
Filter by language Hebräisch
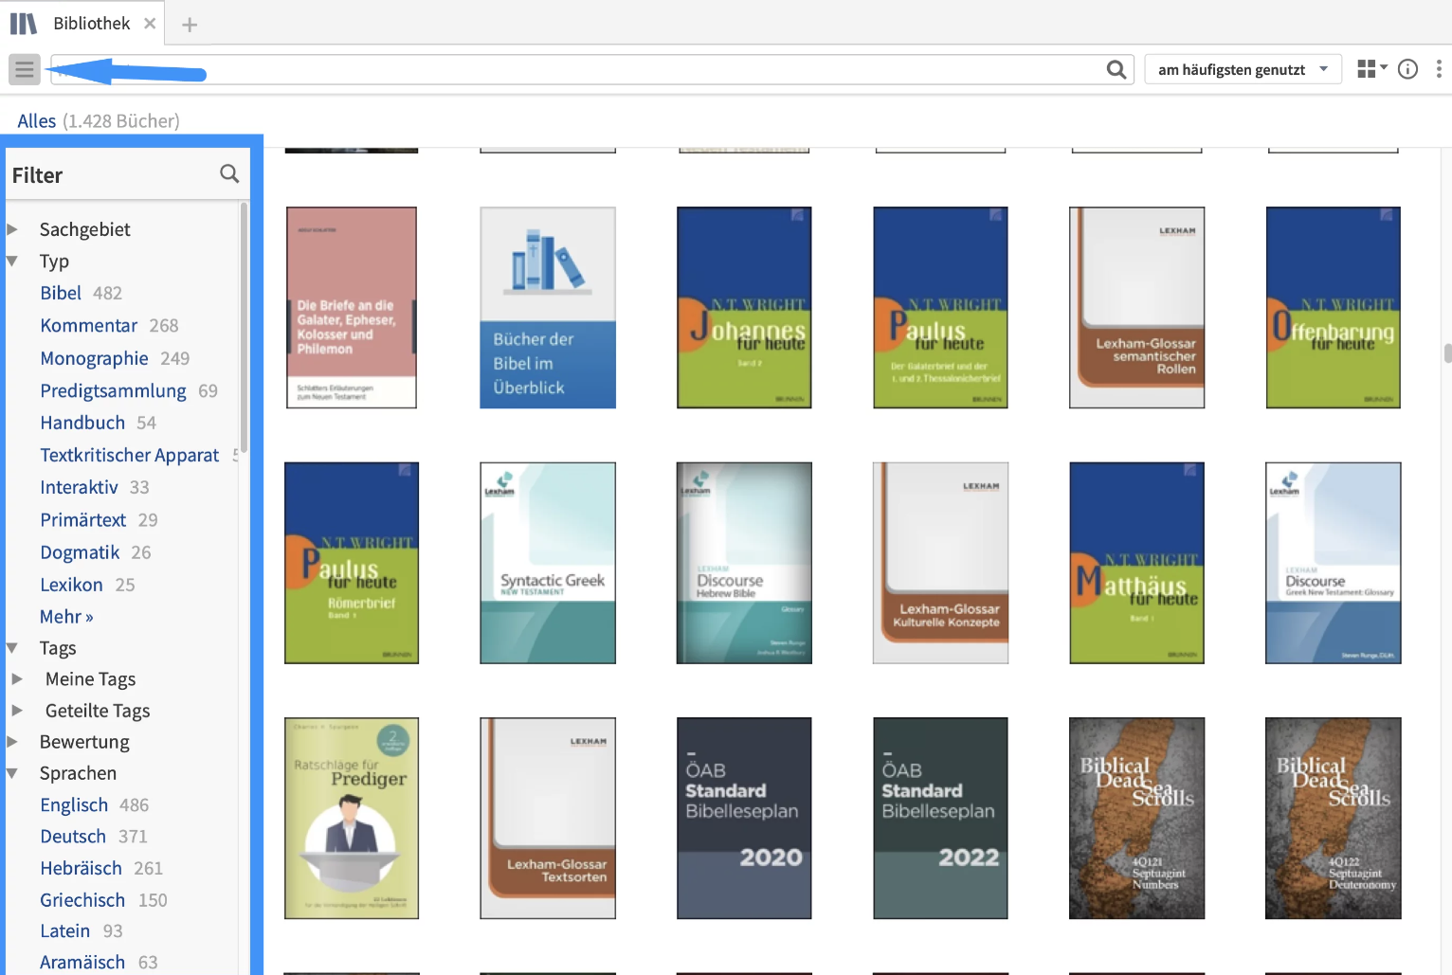pos(81,868)
